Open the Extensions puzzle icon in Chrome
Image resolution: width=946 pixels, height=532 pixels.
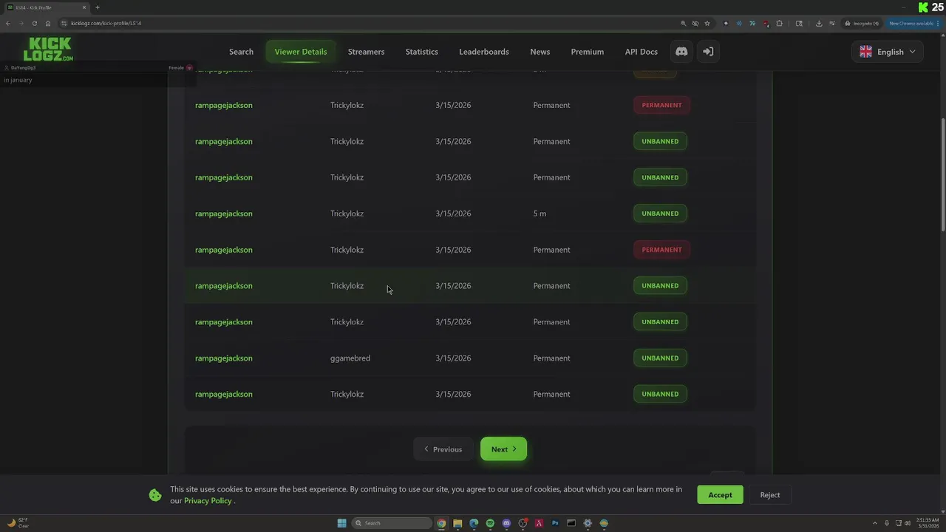tap(779, 23)
